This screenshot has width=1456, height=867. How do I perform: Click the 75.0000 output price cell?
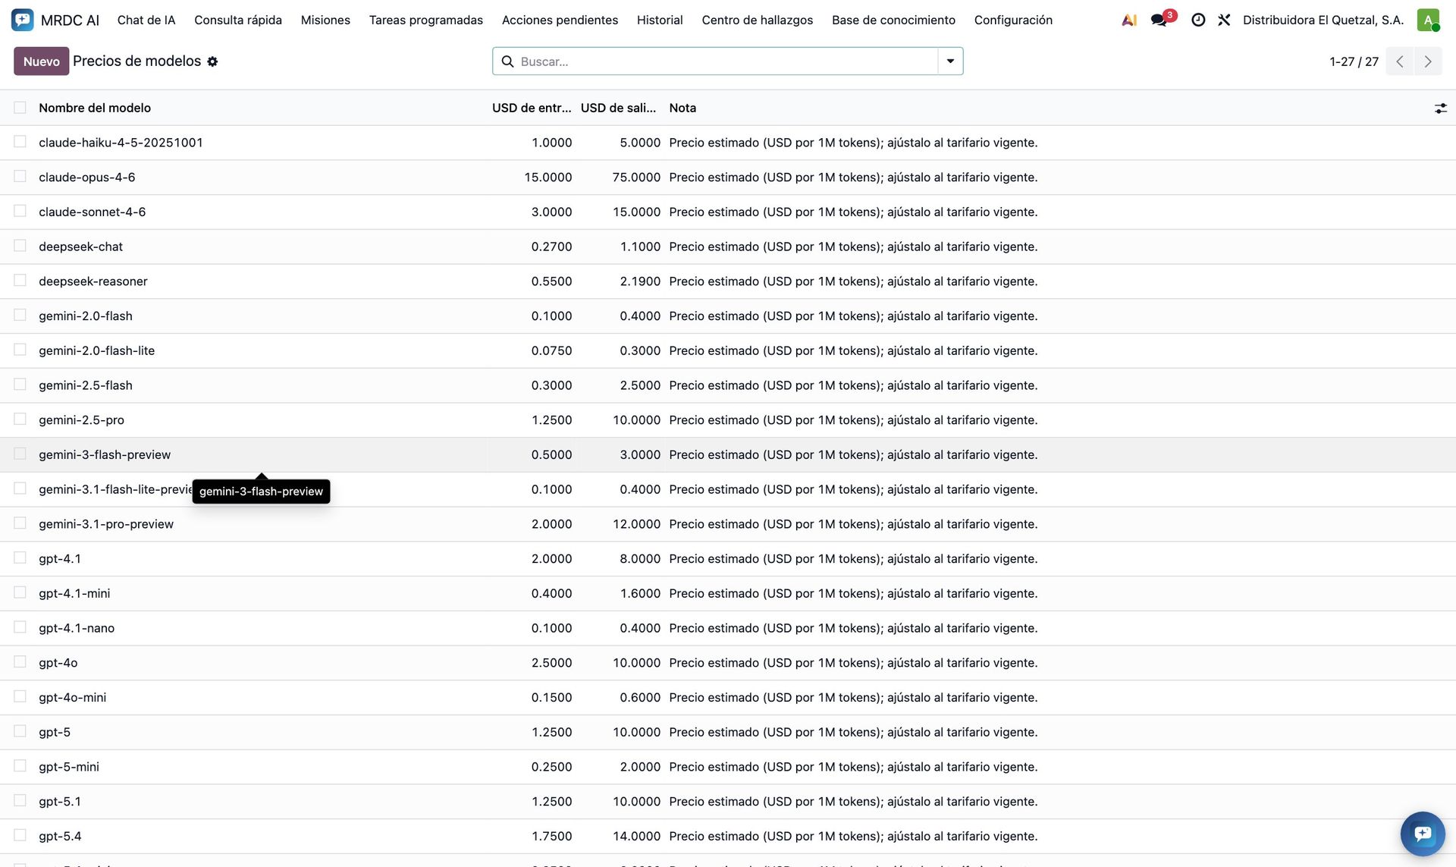tap(636, 177)
